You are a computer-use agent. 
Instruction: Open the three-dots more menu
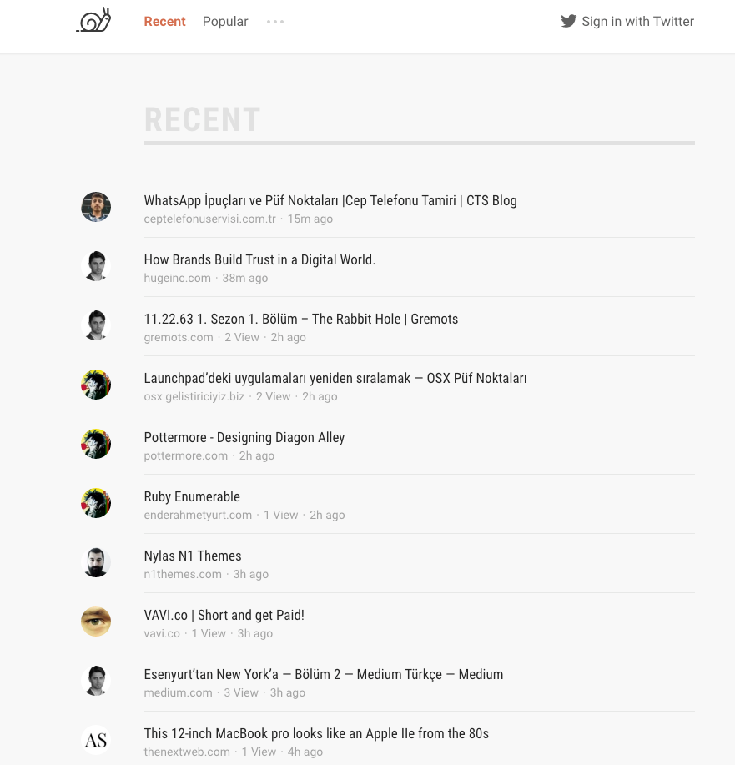pos(275,22)
